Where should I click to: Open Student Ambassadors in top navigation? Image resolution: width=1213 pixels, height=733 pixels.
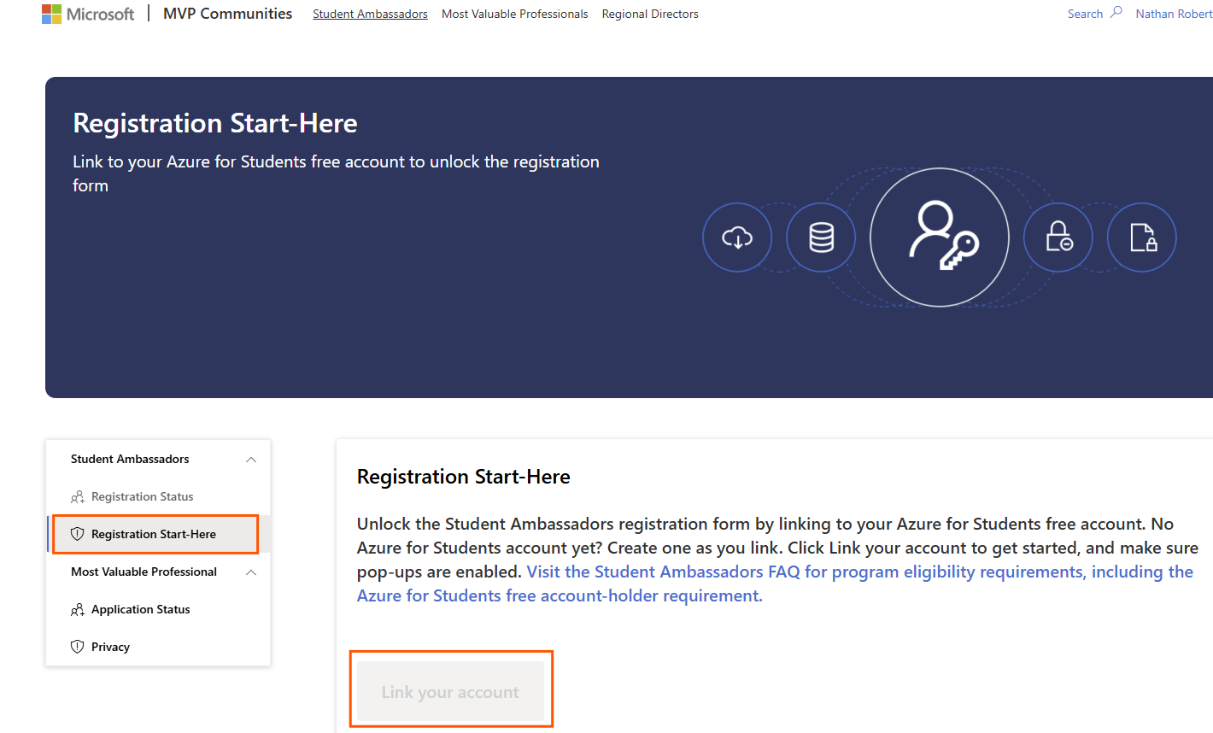370,14
